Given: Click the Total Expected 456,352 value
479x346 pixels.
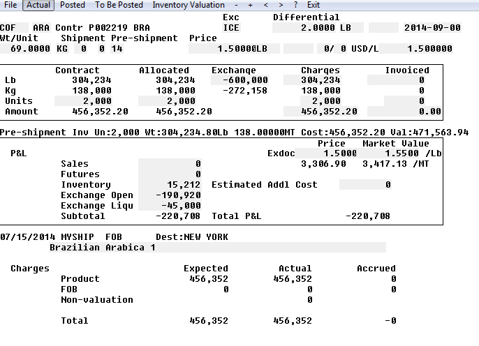Looking at the screenshot, I should 209,321.
